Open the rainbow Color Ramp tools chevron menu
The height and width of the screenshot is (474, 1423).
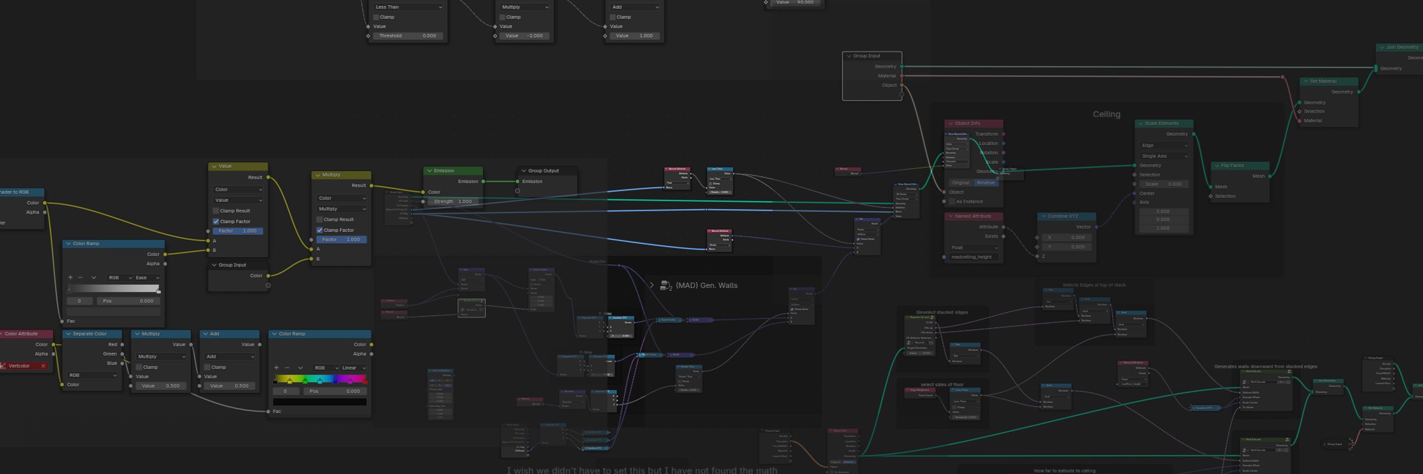[x=300, y=367]
